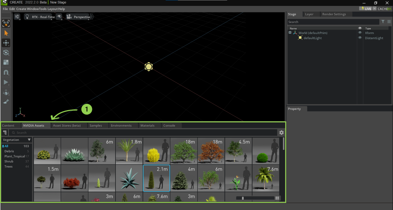Select the 2.1m cypress thumbnail

pyautogui.click(x=156, y=178)
